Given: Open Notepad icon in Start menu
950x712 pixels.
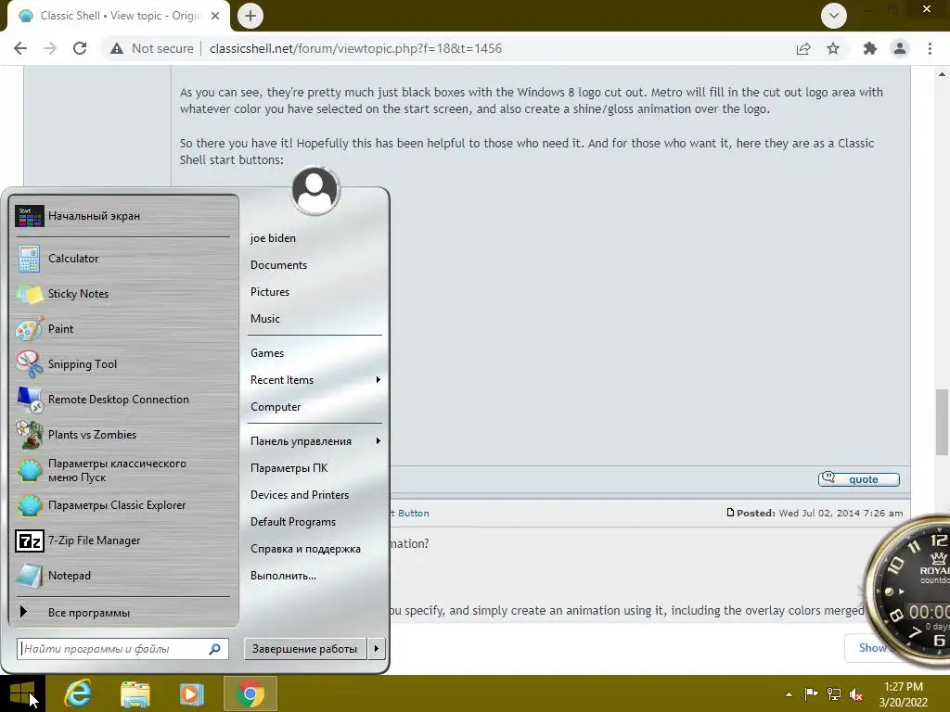Looking at the screenshot, I should 29,576.
